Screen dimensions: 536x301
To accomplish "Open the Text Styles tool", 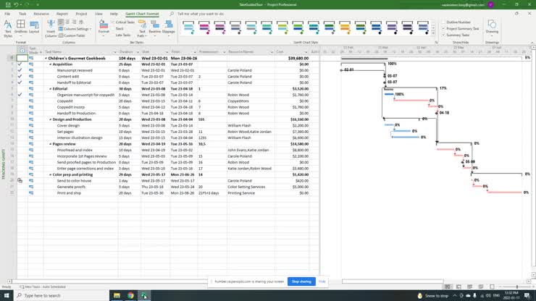I will pos(8,29).
